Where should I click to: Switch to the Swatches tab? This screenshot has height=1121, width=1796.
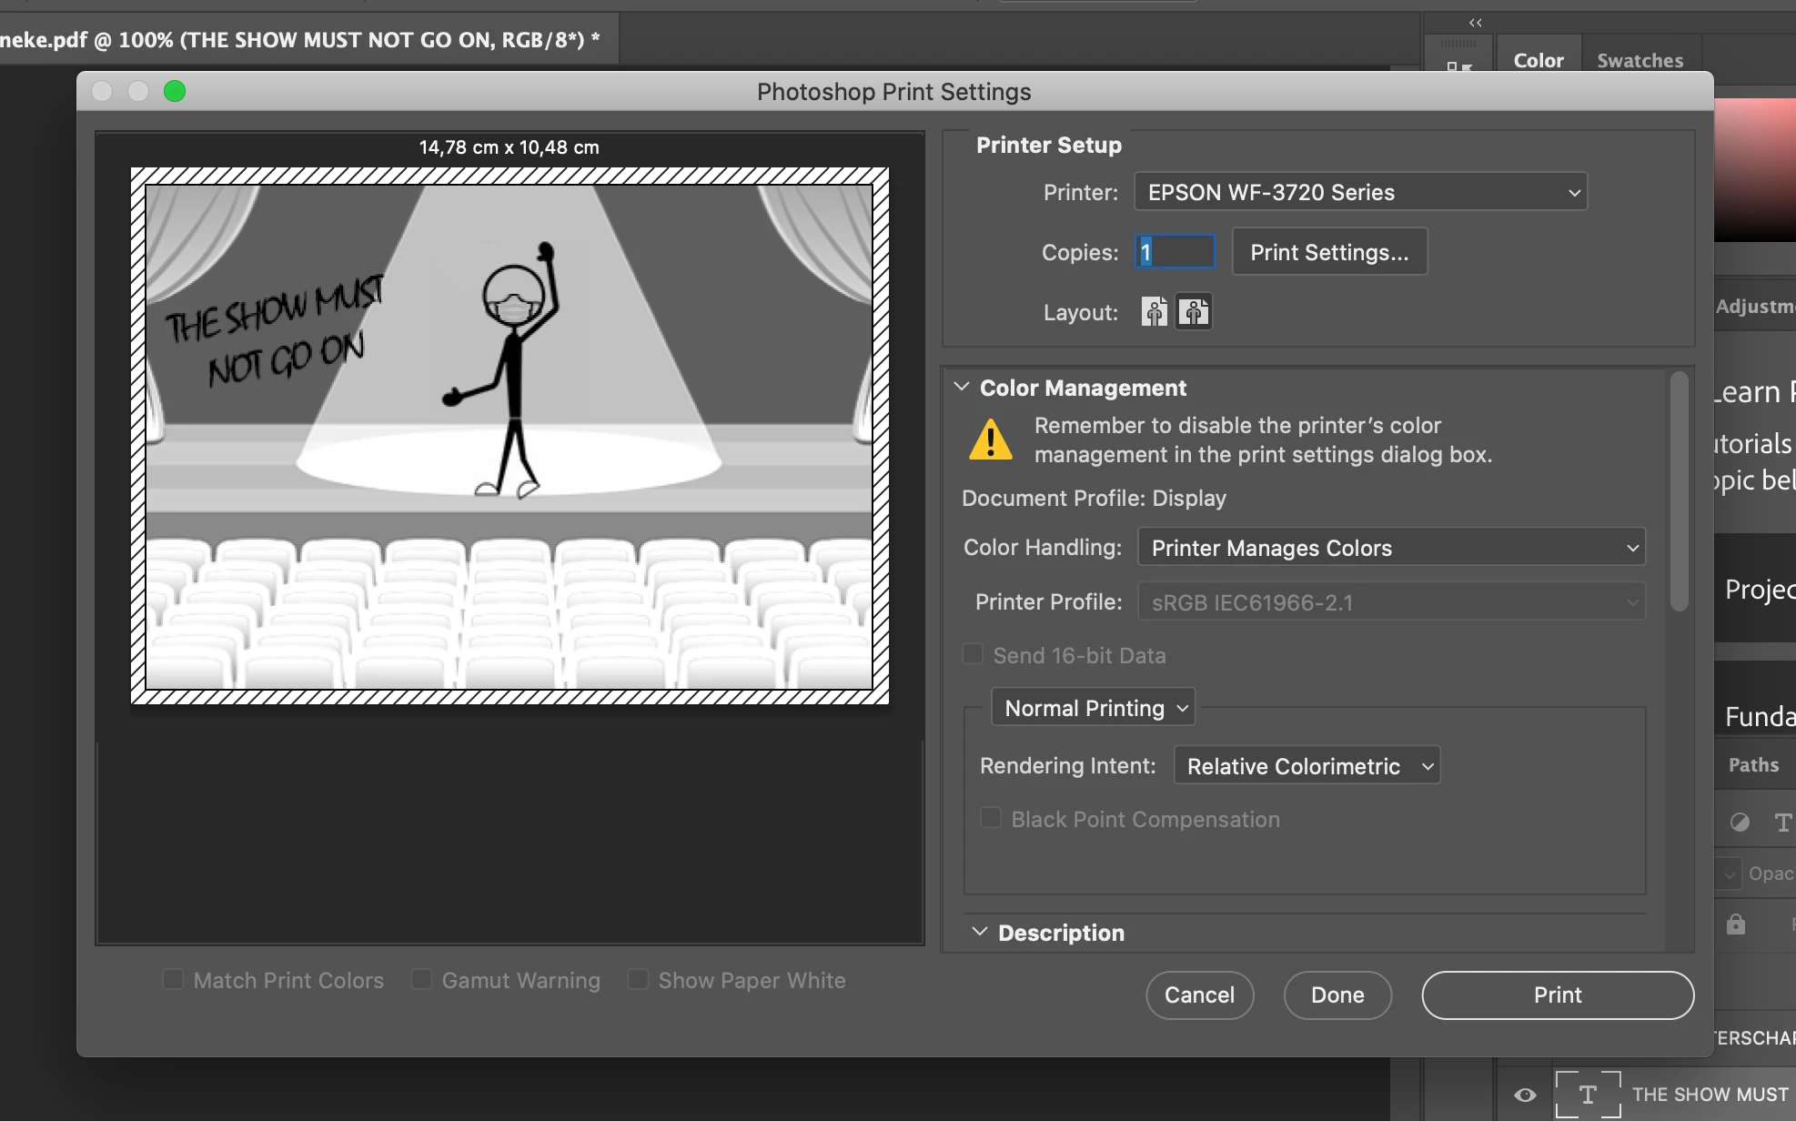pyautogui.click(x=1640, y=61)
